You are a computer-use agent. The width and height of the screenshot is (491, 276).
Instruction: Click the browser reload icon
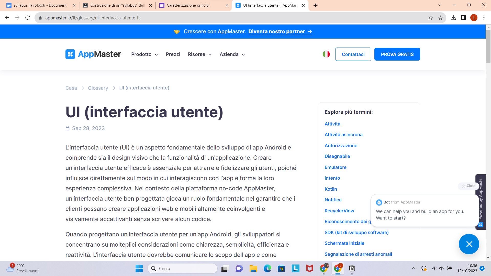point(28,18)
